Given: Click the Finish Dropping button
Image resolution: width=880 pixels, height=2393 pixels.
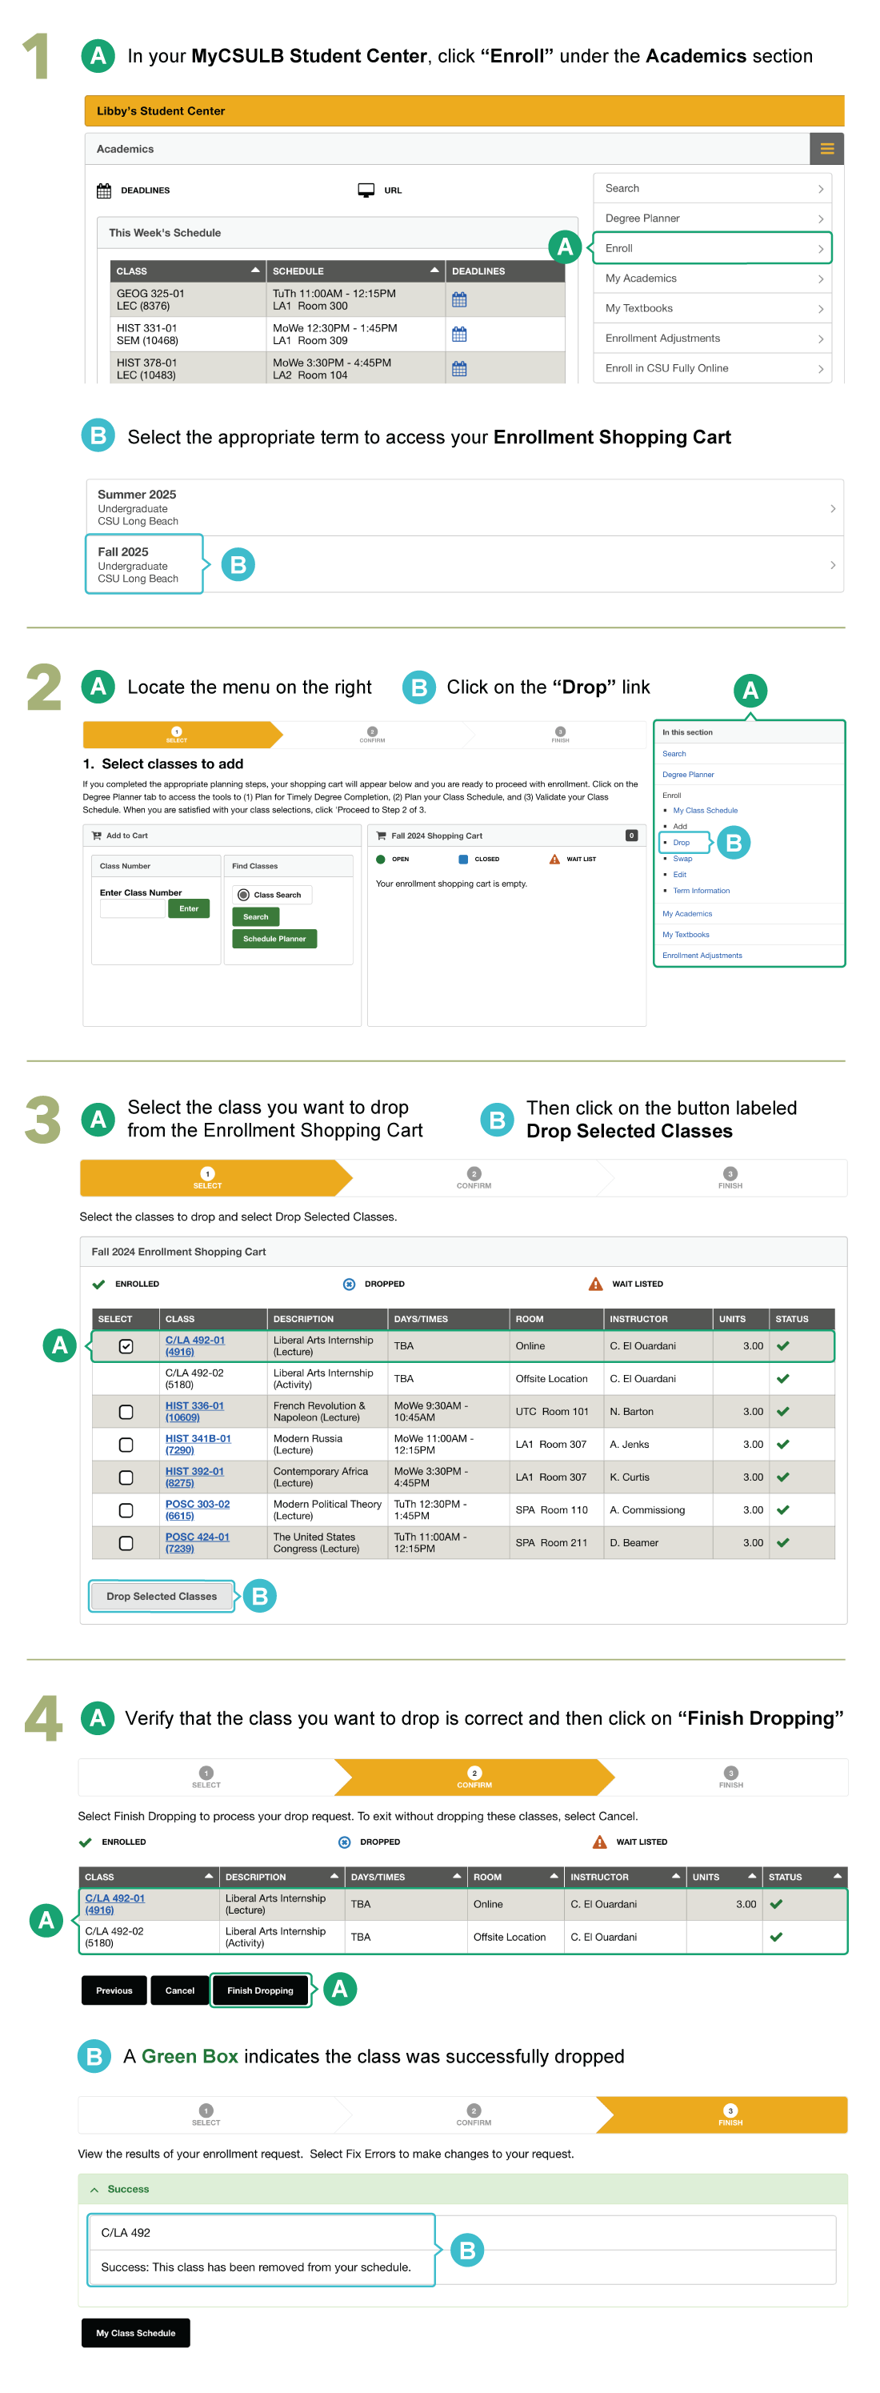Looking at the screenshot, I should pyautogui.click(x=260, y=1990).
